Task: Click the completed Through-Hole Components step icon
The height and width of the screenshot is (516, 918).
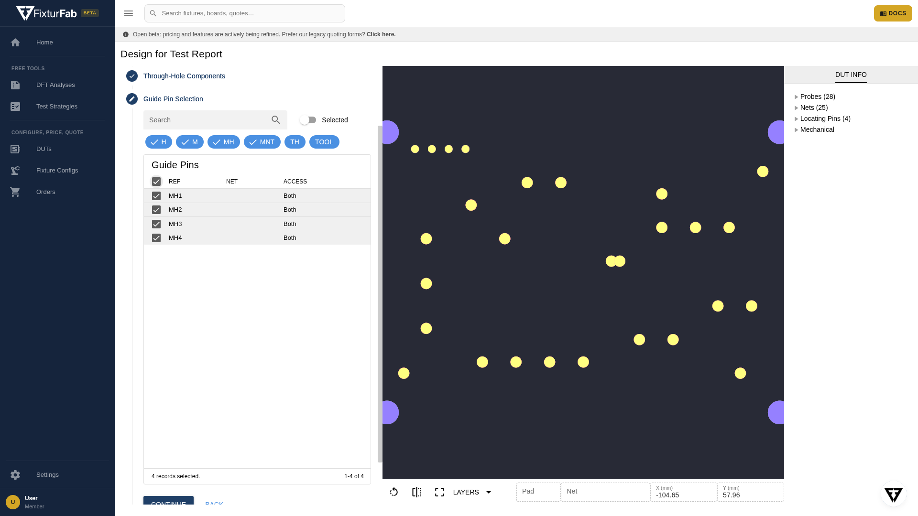Action: pos(132,76)
